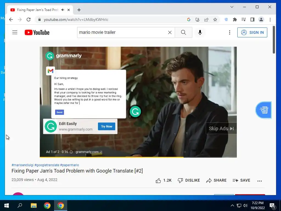Open the #googletranslate hashtag
This screenshot has width=281, height=211.
47,165
